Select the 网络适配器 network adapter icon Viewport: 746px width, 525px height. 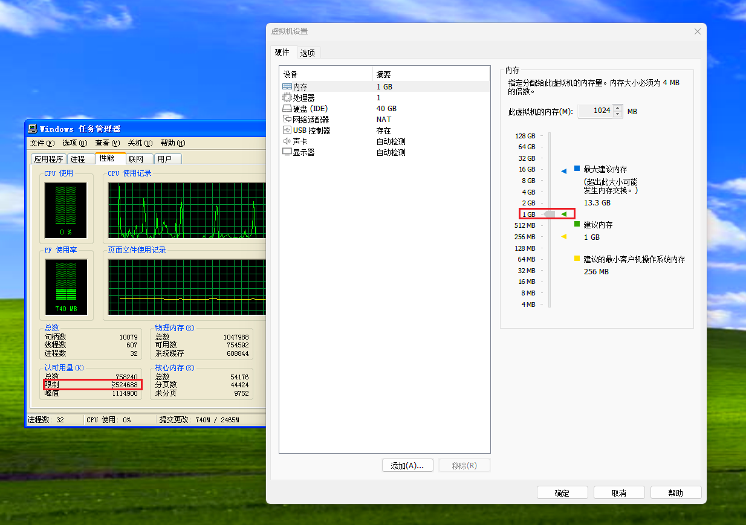pyautogui.click(x=287, y=120)
